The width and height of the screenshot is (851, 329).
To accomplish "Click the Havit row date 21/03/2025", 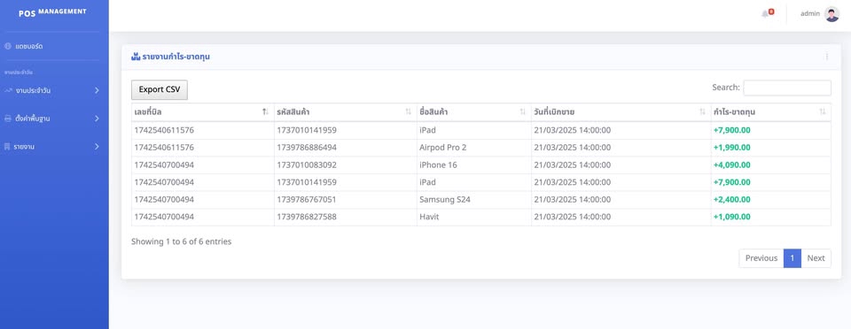I will point(573,217).
